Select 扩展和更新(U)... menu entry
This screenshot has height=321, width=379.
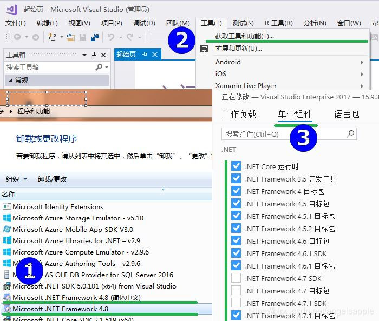tap(283, 49)
